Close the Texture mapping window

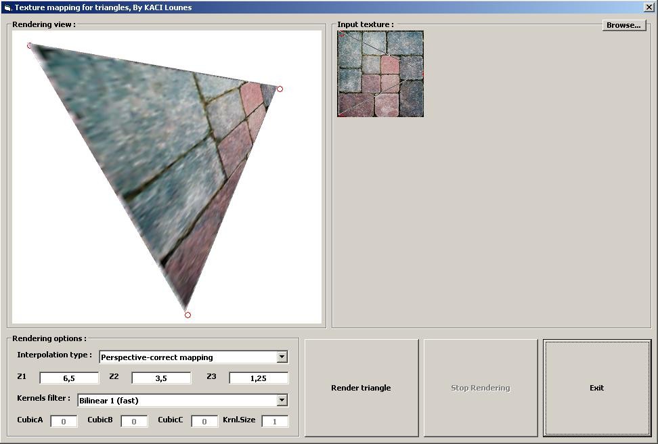click(x=649, y=7)
